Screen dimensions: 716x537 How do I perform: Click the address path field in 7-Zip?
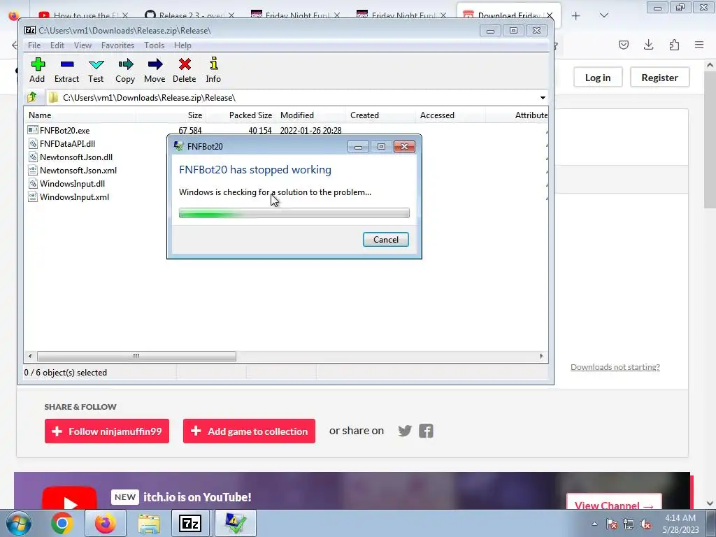click(x=292, y=98)
